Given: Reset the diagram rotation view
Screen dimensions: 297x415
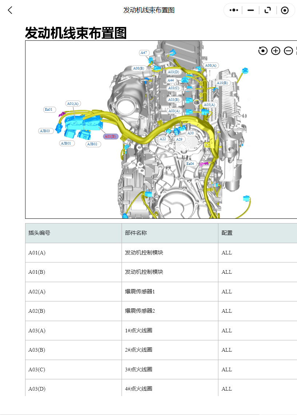Looking at the screenshot, I should [263, 51].
